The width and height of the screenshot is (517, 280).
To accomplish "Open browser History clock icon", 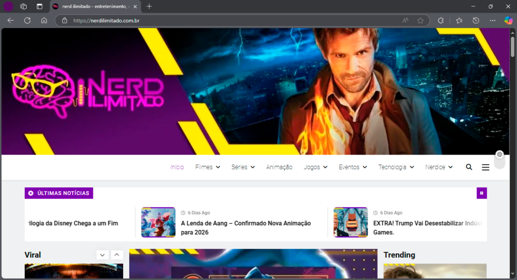I will [x=476, y=21].
